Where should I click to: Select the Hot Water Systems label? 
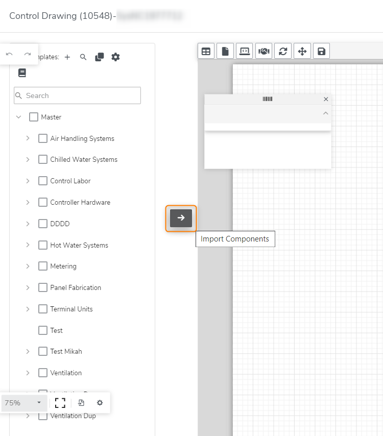pos(79,245)
